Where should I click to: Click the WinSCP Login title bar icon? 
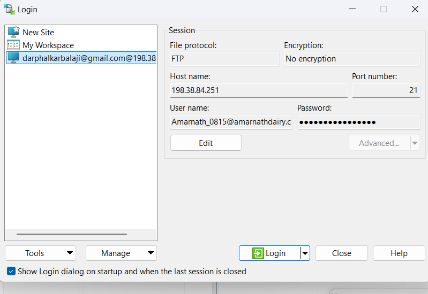9,9
